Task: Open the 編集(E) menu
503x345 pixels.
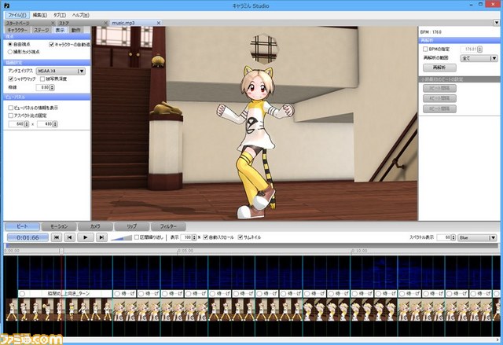Action: (40, 15)
